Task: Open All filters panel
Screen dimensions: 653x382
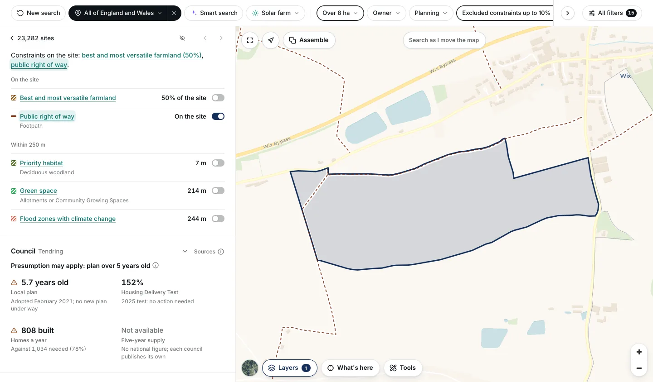Action: coord(612,13)
